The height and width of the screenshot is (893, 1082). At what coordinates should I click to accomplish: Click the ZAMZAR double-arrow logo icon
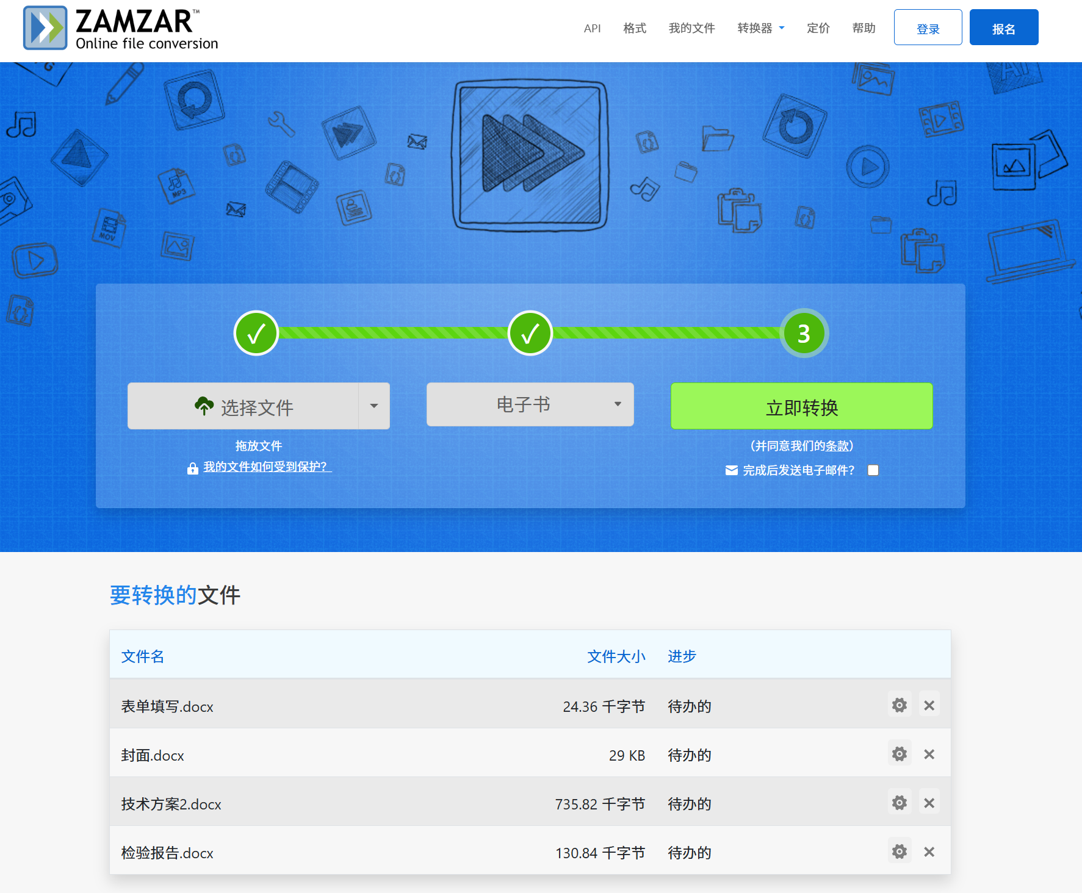tap(45, 27)
